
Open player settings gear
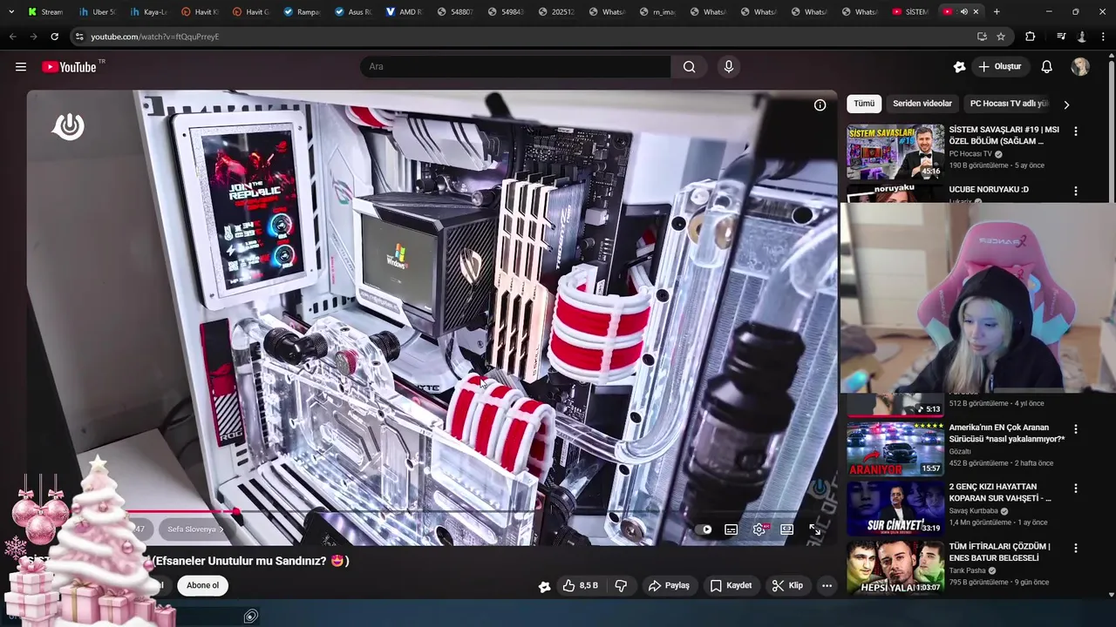pos(760,529)
